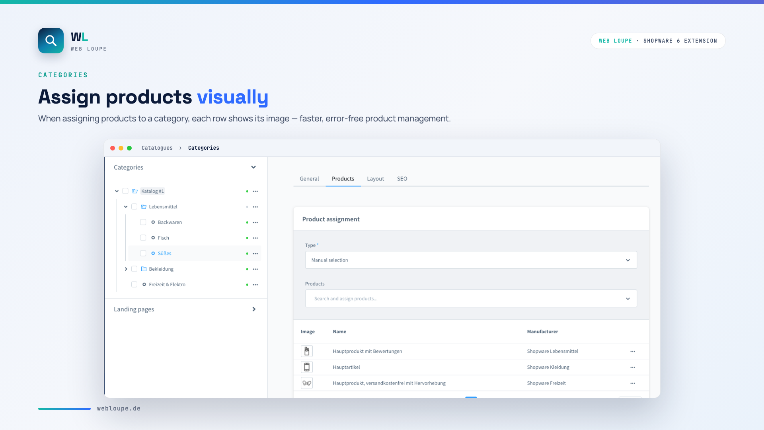Screen dimensions: 764x430
Task: Open context menu dots for Freizeit & Elektro
Action: pyautogui.click(x=255, y=285)
